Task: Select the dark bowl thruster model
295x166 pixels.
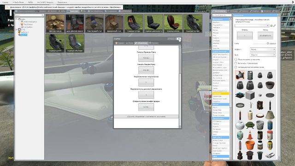Action: point(270,85)
